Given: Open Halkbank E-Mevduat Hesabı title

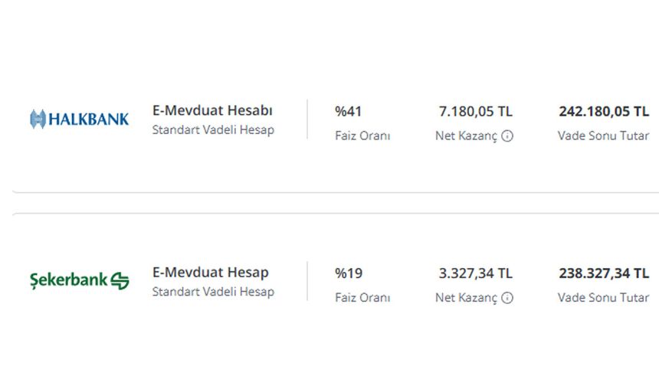Looking at the screenshot, I should point(212,110).
